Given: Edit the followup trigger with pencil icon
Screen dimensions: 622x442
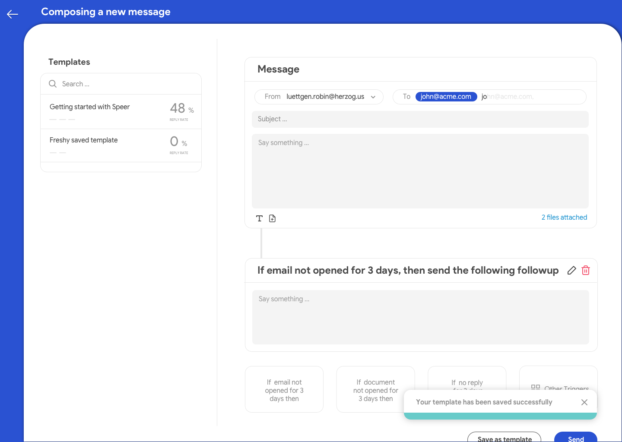Looking at the screenshot, I should (571, 271).
